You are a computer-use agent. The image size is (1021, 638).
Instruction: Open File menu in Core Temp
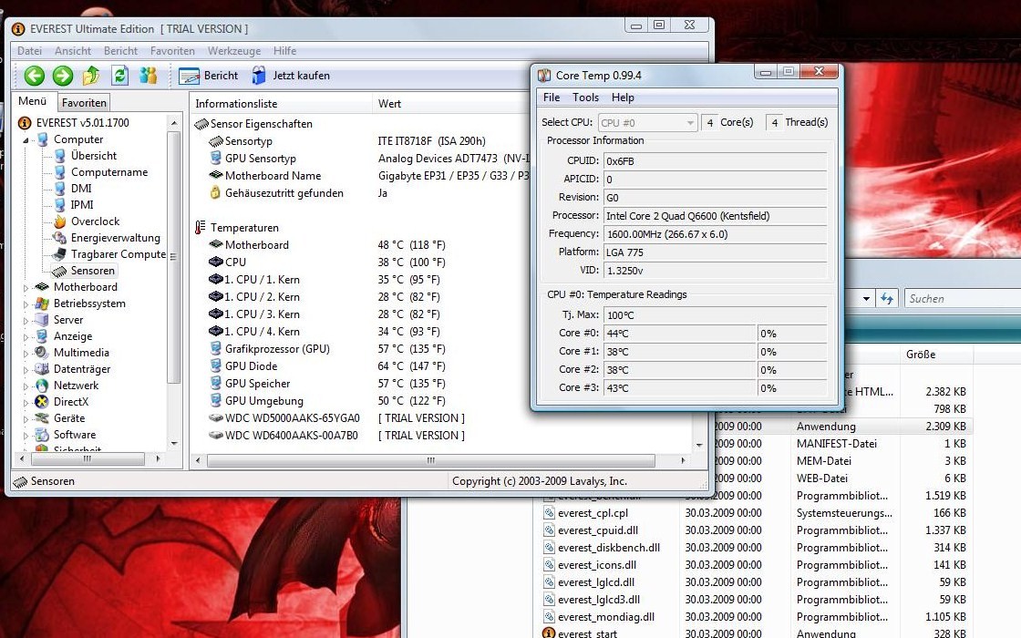[x=552, y=97]
